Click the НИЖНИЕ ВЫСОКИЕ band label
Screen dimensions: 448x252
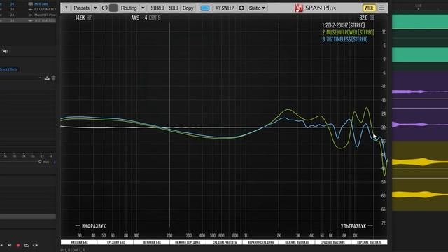(x=297, y=242)
